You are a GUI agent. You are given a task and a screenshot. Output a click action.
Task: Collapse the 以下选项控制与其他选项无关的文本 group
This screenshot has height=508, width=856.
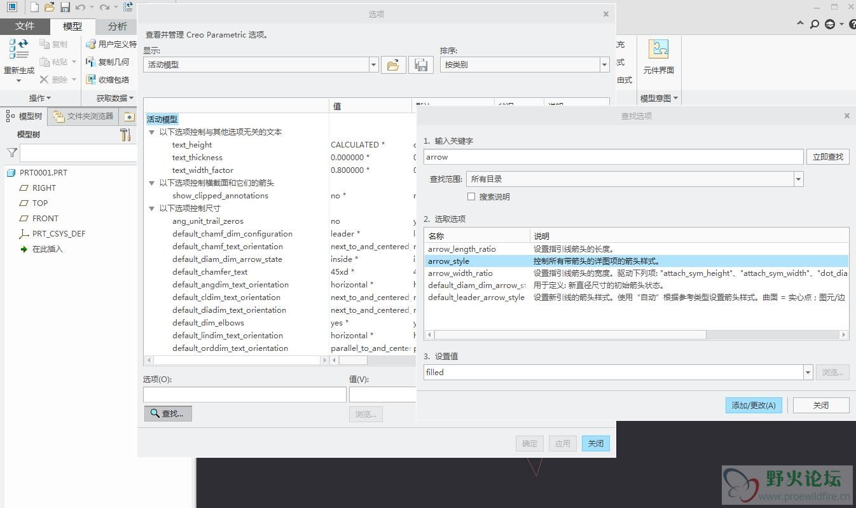click(152, 132)
